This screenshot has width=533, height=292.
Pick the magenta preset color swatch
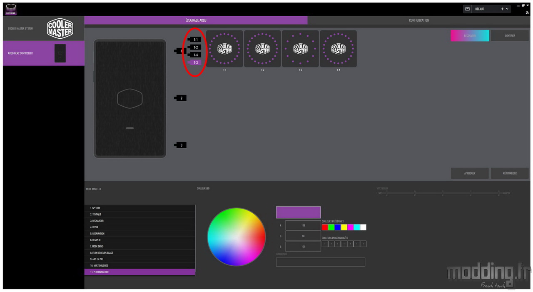coord(350,227)
